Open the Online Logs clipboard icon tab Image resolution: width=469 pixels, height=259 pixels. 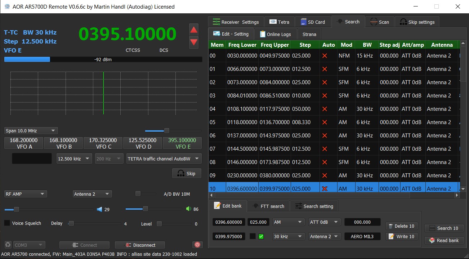tap(263, 34)
